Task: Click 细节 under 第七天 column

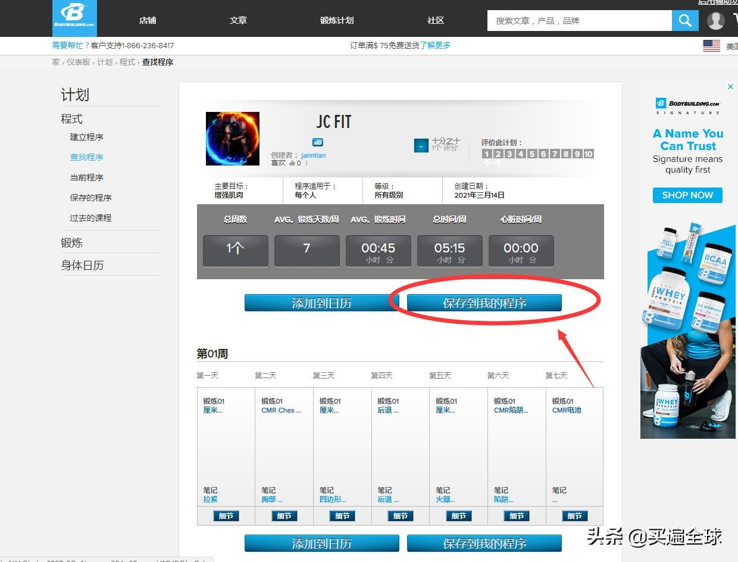Action: point(573,516)
